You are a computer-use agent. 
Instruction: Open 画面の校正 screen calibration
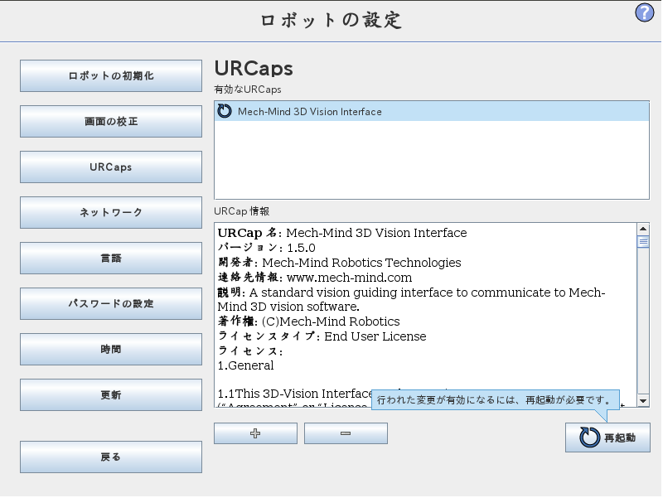(x=111, y=121)
